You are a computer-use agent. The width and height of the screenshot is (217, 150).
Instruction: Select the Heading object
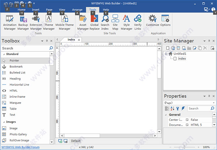click(25, 79)
